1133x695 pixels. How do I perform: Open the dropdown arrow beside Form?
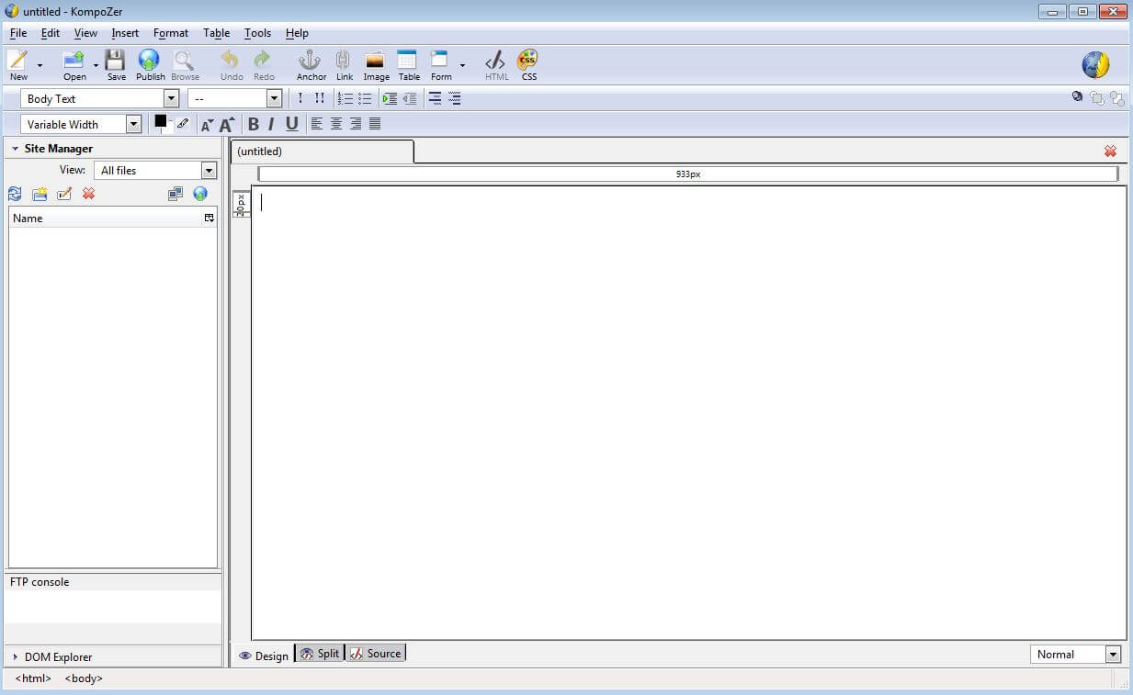coord(462,66)
